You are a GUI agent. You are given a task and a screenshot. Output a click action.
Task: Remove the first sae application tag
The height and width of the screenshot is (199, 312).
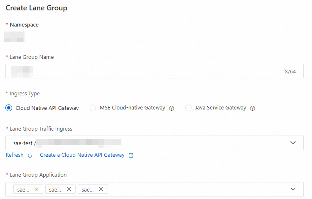point(37,189)
